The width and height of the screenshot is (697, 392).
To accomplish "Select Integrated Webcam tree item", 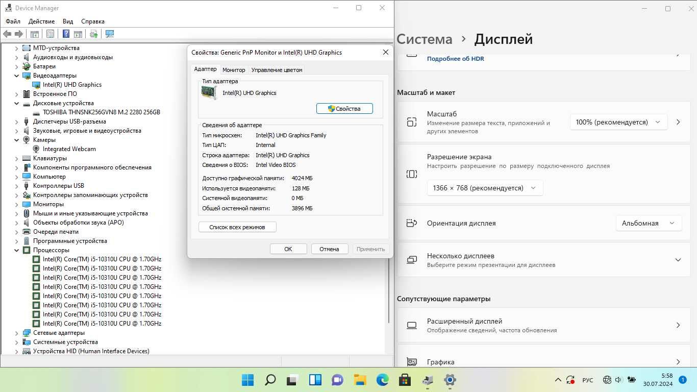I will [x=69, y=149].
